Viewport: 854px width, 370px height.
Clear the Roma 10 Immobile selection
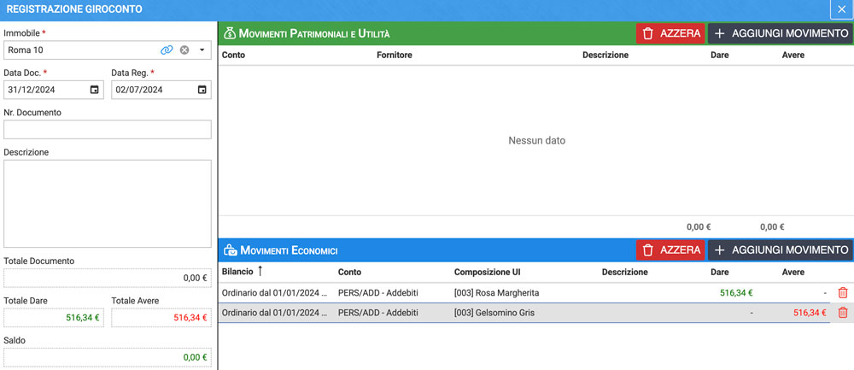184,50
